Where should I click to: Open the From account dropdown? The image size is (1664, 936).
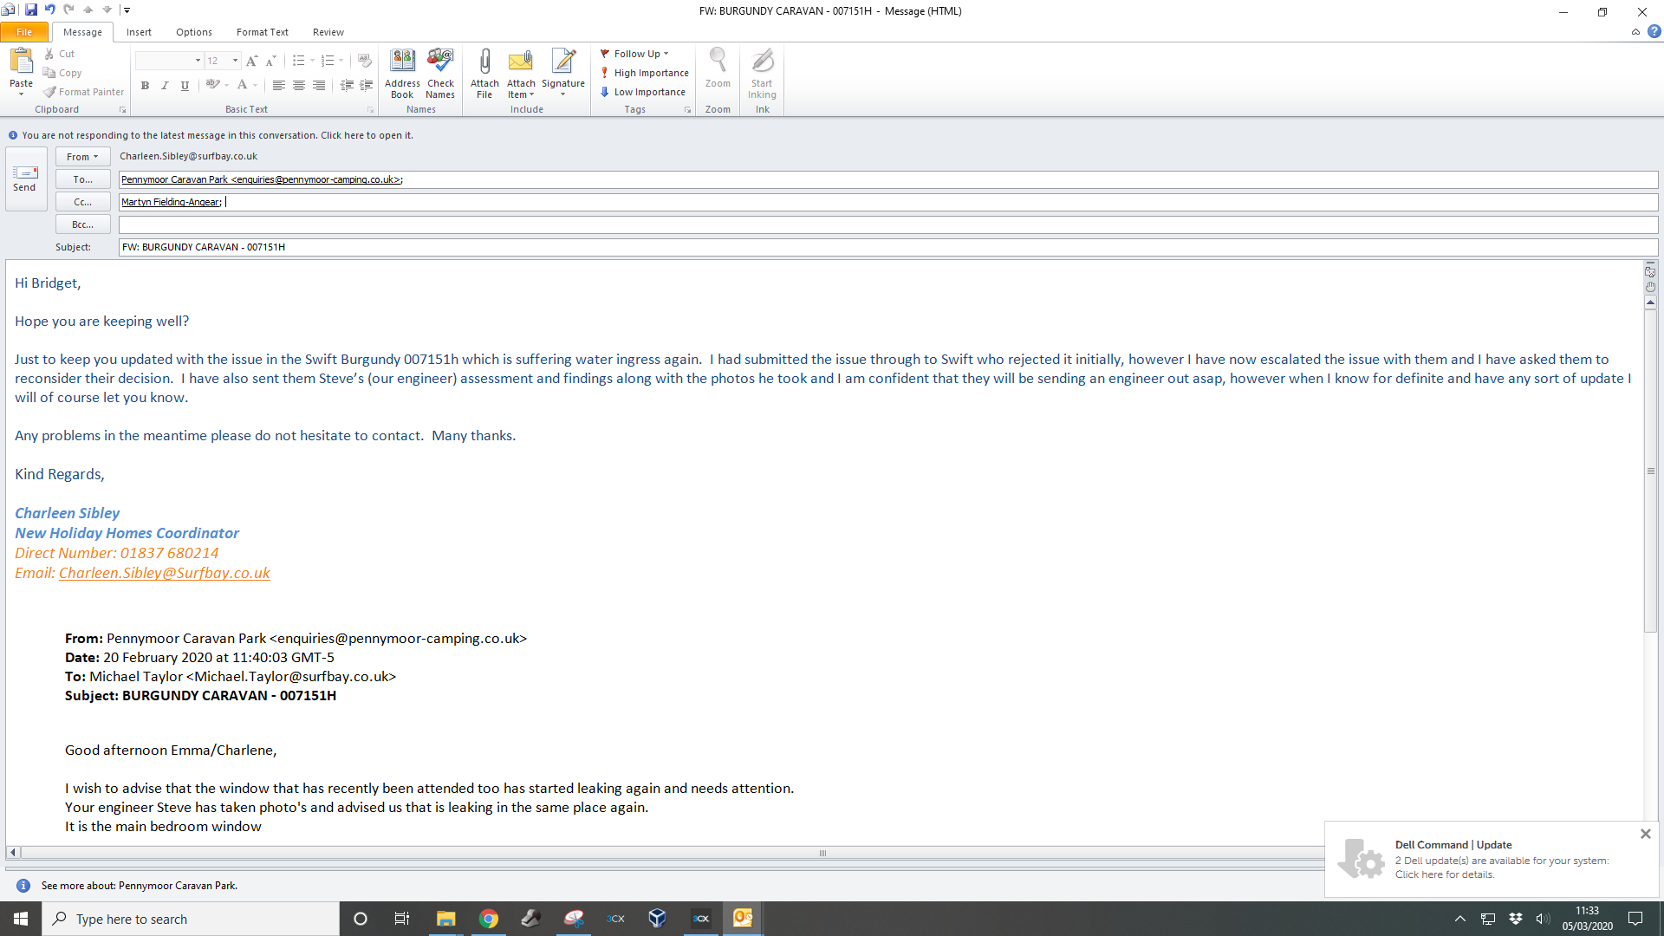[x=82, y=157]
